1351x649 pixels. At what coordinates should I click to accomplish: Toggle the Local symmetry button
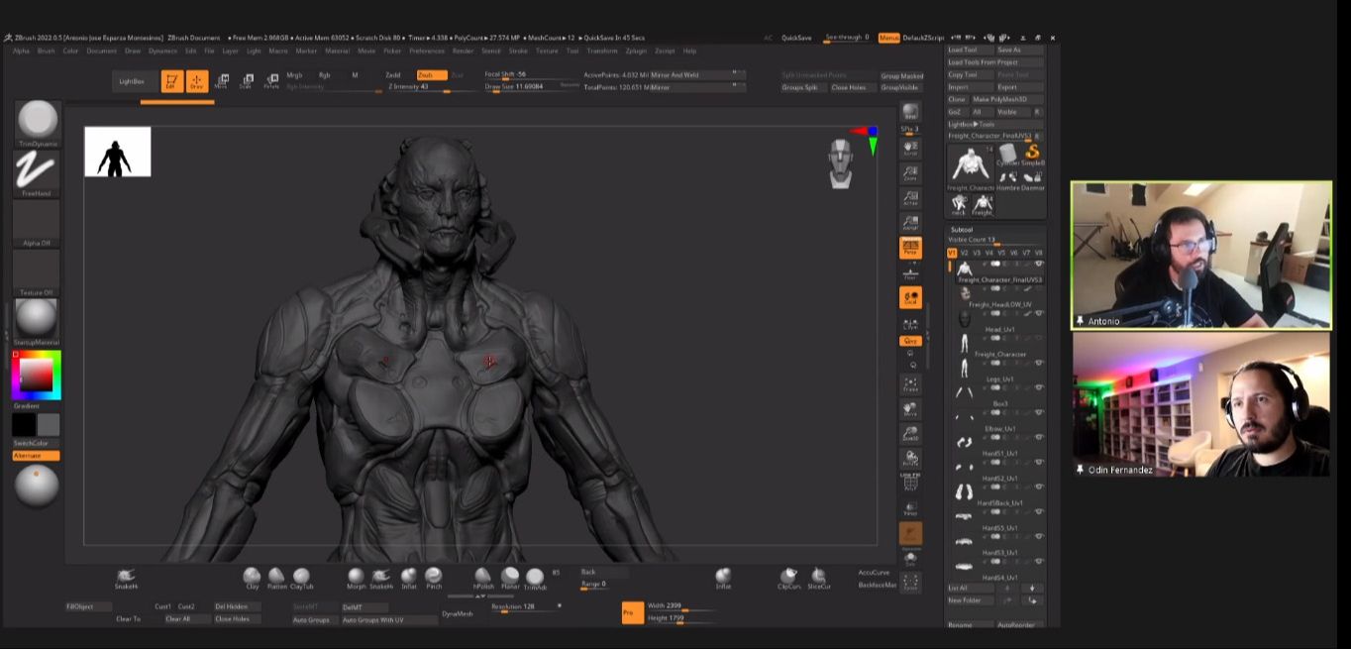[x=910, y=297]
